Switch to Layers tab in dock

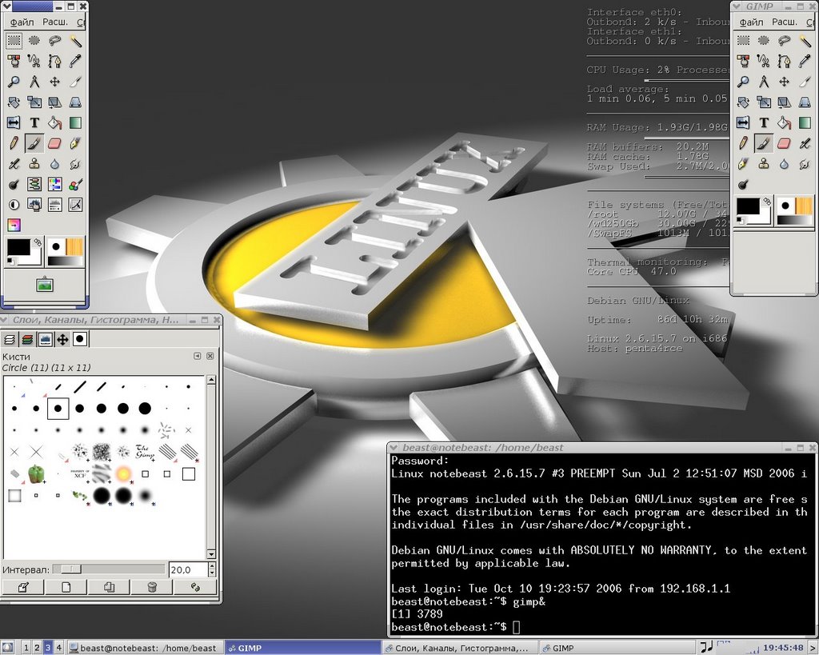coord(10,340)
